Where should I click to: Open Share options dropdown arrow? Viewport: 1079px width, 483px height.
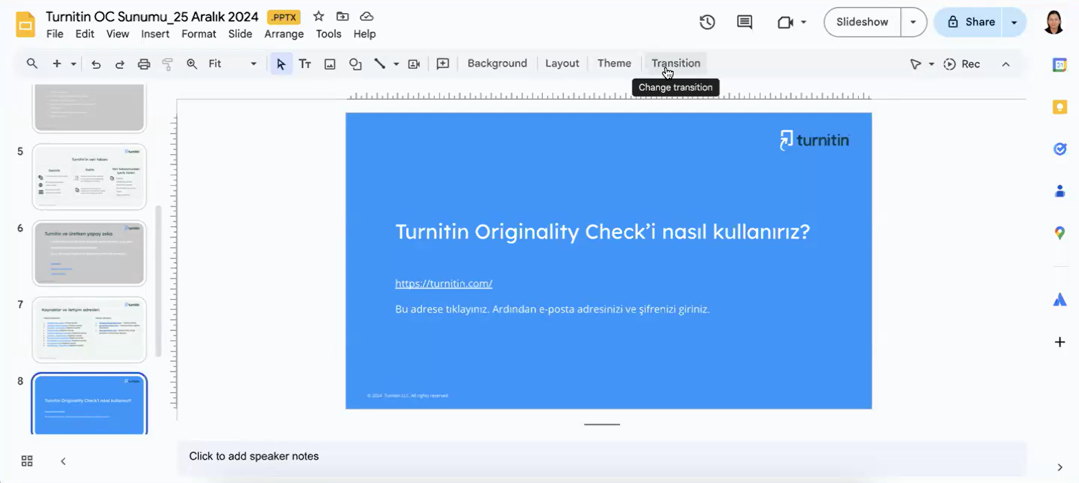1014,22
